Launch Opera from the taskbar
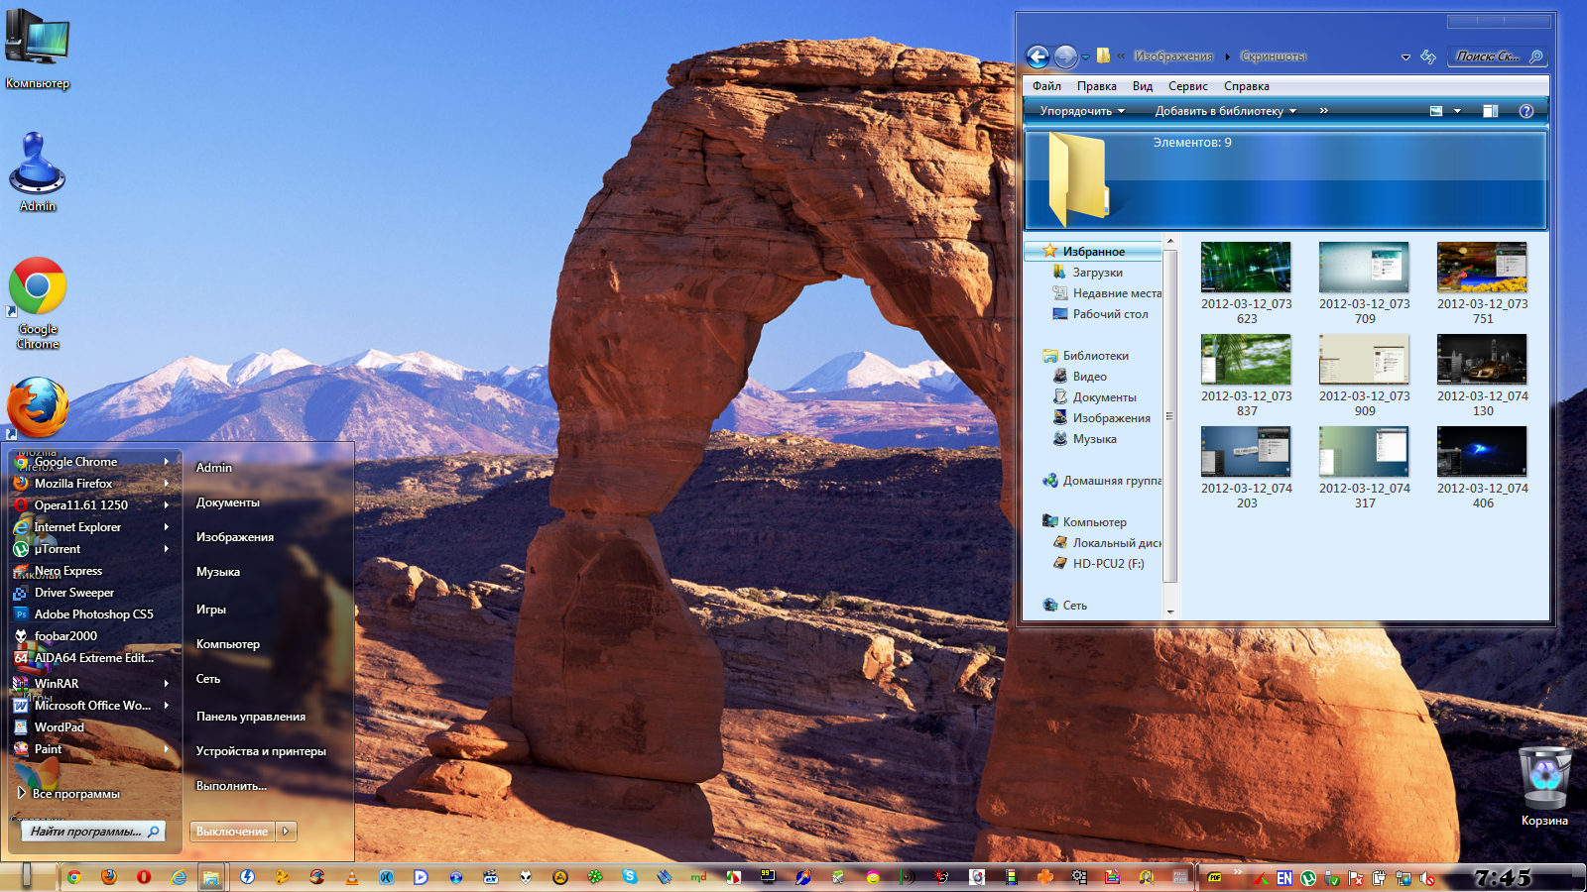 tap(144, 877)
